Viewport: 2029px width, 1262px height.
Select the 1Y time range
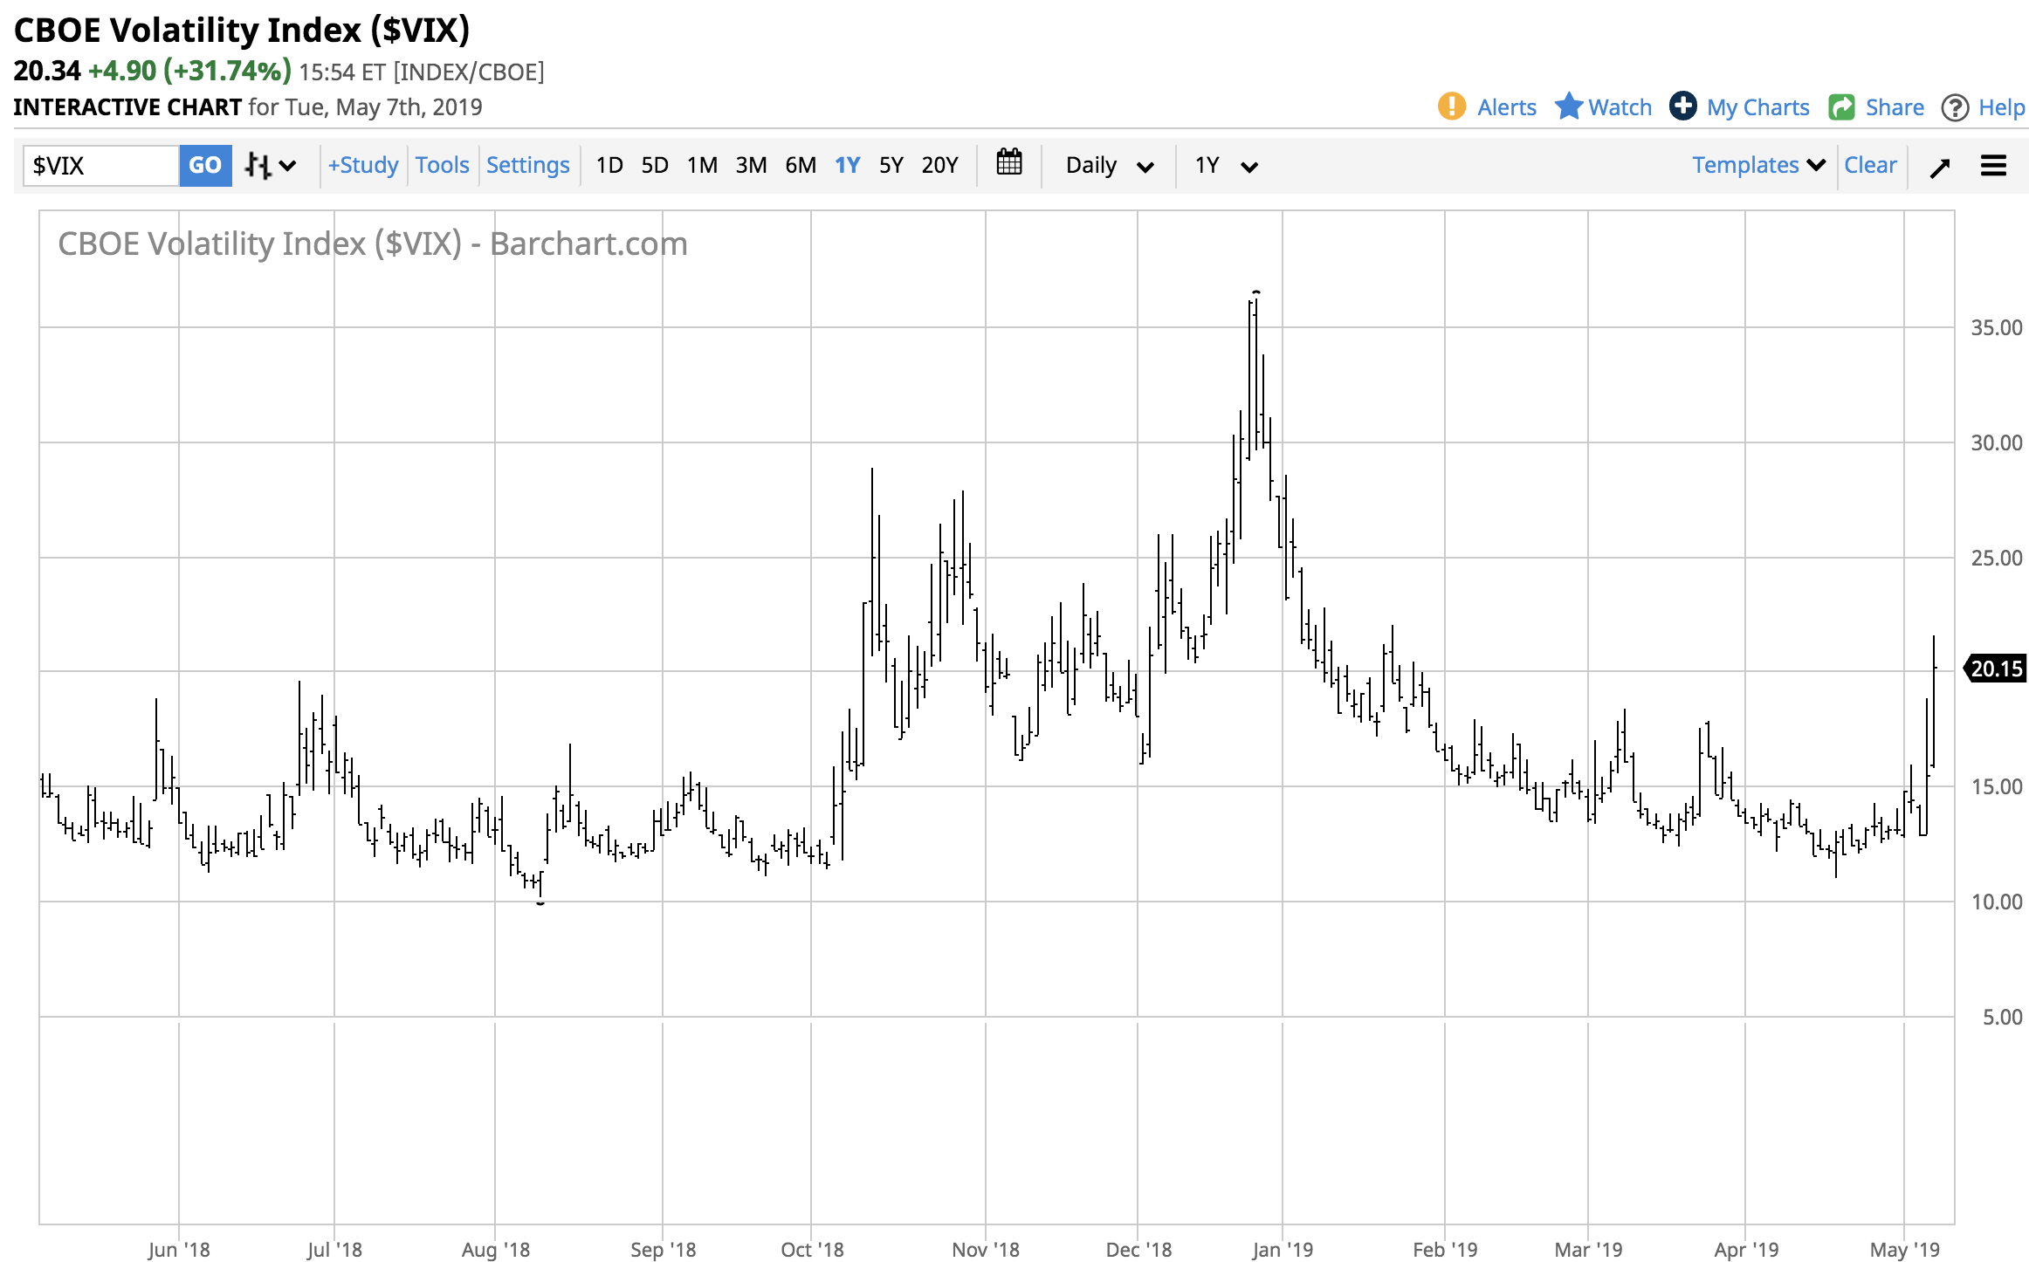pos(848,165)
